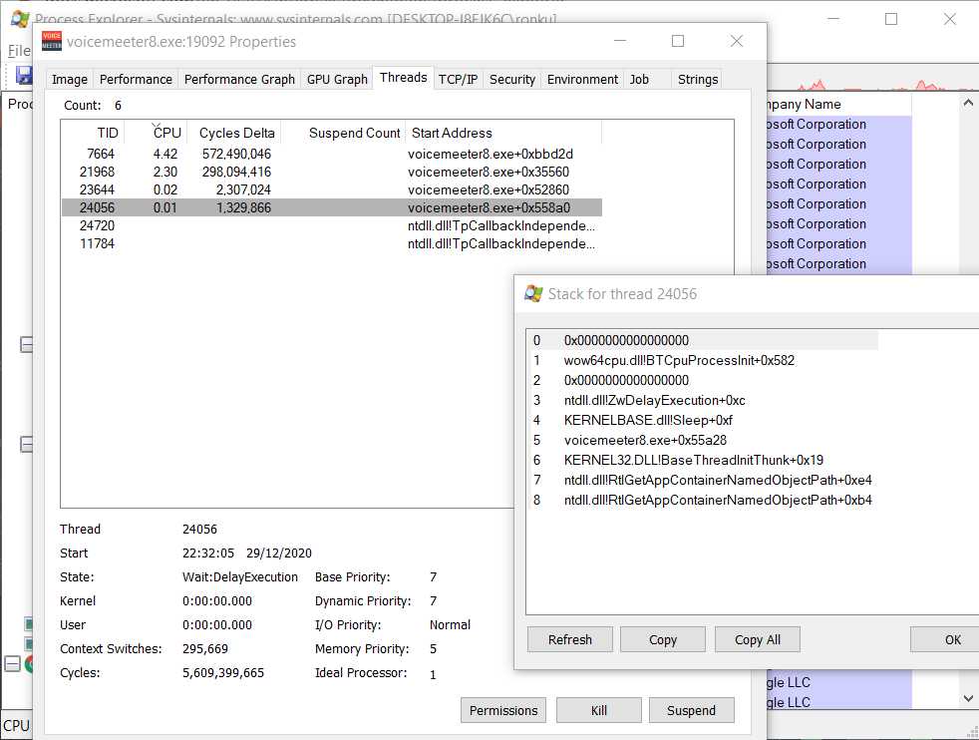Click the scroll down arrow of process list
The height and width of the screenshot is (740, 979).
(x=967, y=699)
